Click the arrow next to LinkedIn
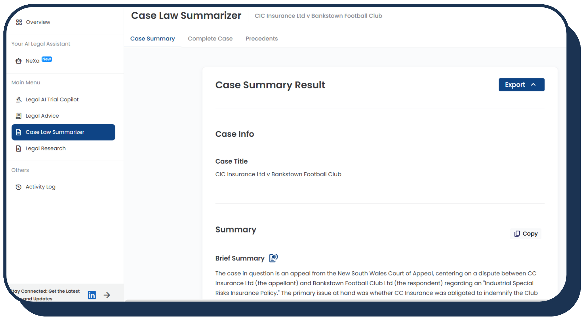Screen dimensions: 587x327 (107, 295)
